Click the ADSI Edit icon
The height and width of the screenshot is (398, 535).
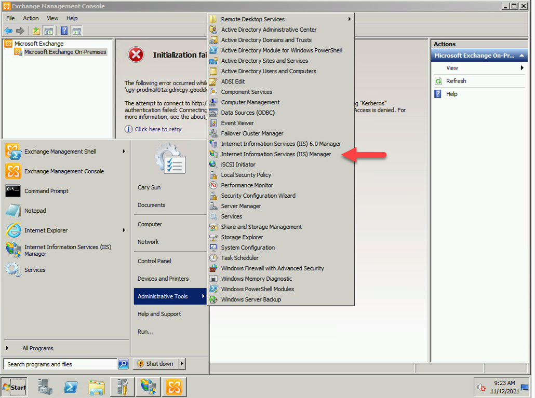[x=213, y=81]
